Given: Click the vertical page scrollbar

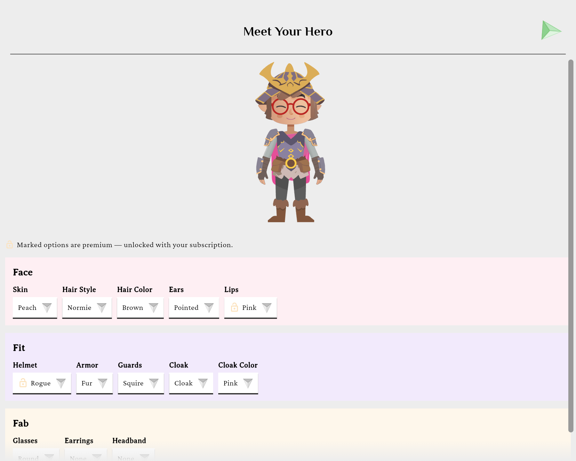Looking at the screenshot, I should 571,246.
